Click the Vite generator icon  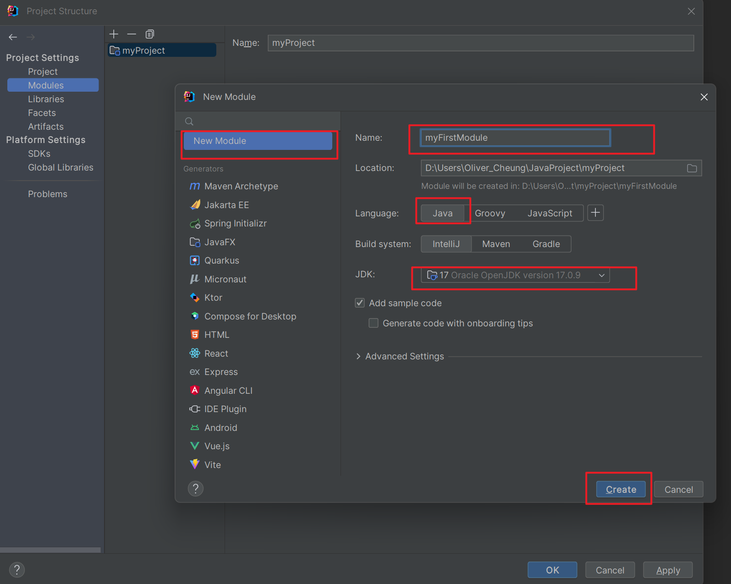pyautogui.click(x=195, y=464)
